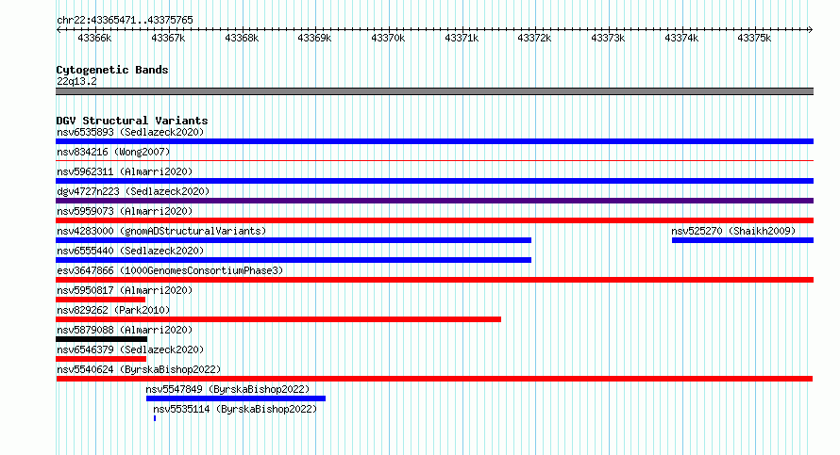
Task: Open variant nsv5950817 (Almarri2020) label
Action: [x=125, y=290]
